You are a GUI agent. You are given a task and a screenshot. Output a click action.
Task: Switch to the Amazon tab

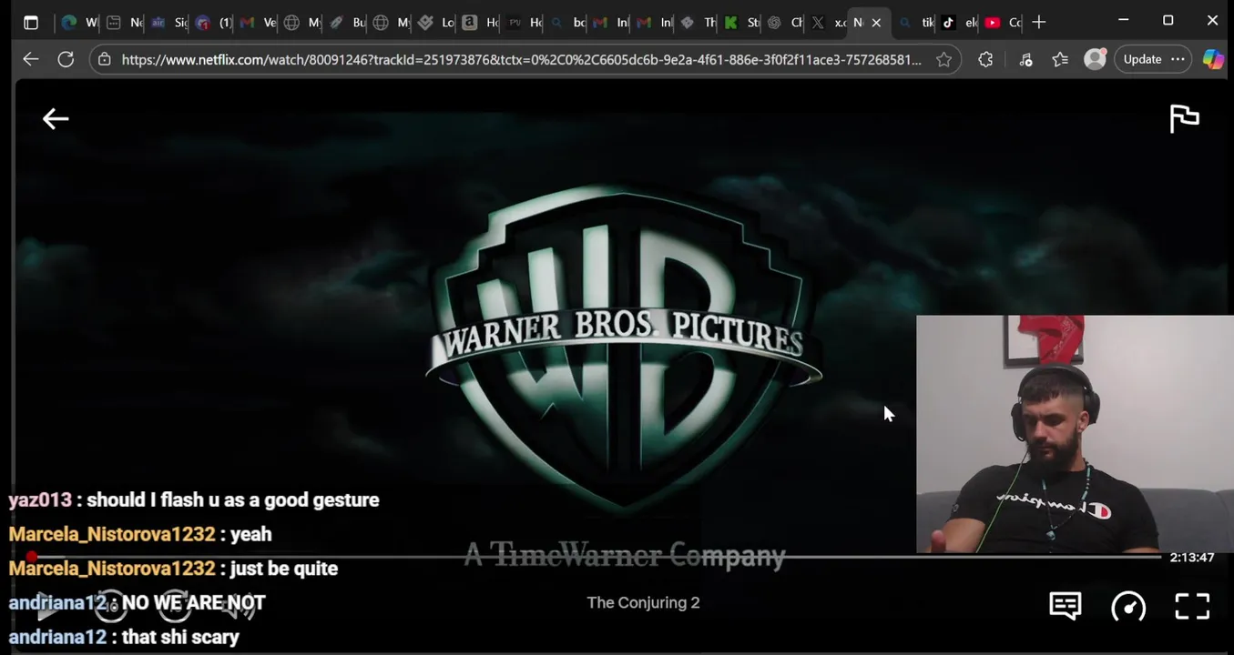point(478,23)
